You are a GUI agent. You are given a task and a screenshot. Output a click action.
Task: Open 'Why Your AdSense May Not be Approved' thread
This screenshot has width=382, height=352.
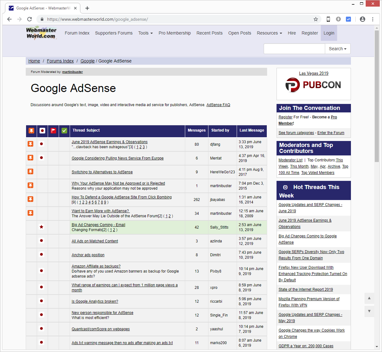tap(118, 183)
